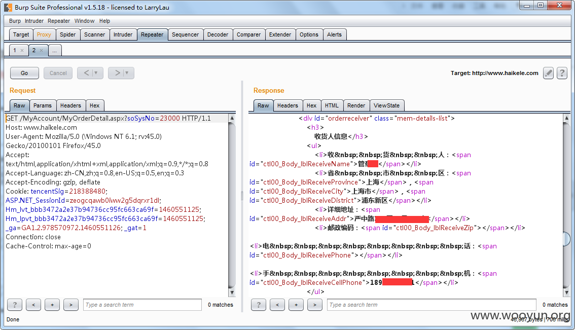Show request Params view
The width and height of the screenshot is (575, 330).
coord(43,105)
